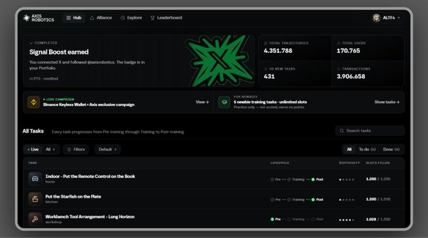Click the Slots Filled column header
Viewport: 428px width, 238px height.
(378, 163)
